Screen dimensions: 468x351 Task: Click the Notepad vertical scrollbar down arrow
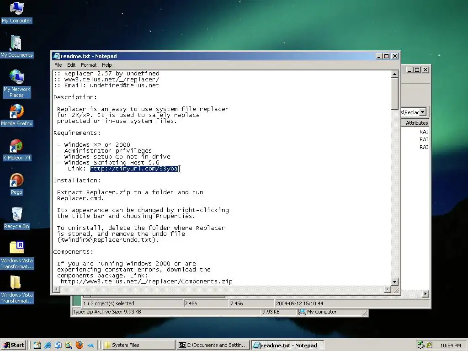[394, 282]
